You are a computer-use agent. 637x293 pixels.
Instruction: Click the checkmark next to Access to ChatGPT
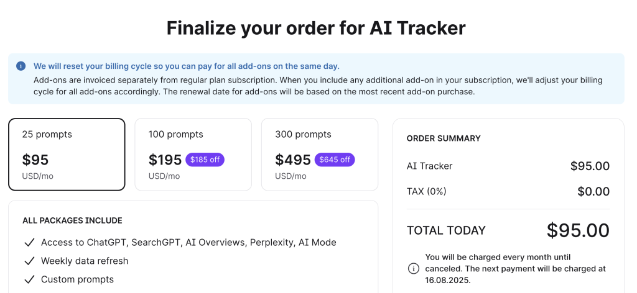pyautogui.click(x=29, y=242)
